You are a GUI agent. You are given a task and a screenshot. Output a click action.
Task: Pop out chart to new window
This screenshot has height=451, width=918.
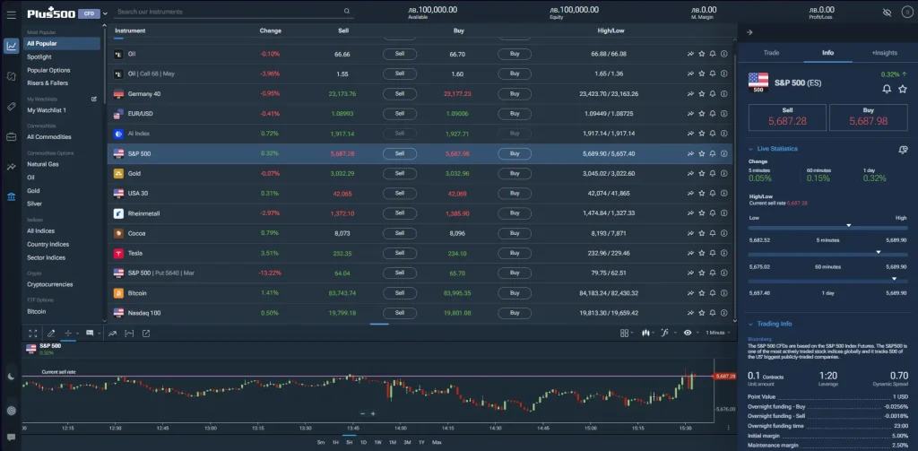tap(146, 334)
